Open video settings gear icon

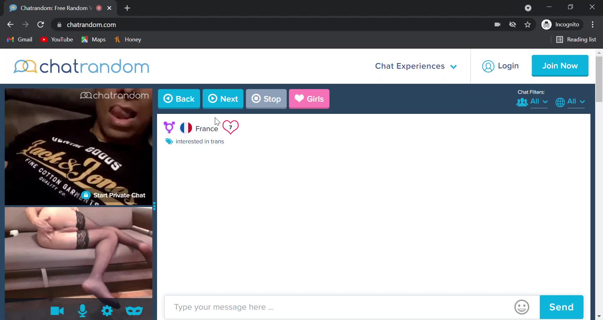click(x=107, y=311)
